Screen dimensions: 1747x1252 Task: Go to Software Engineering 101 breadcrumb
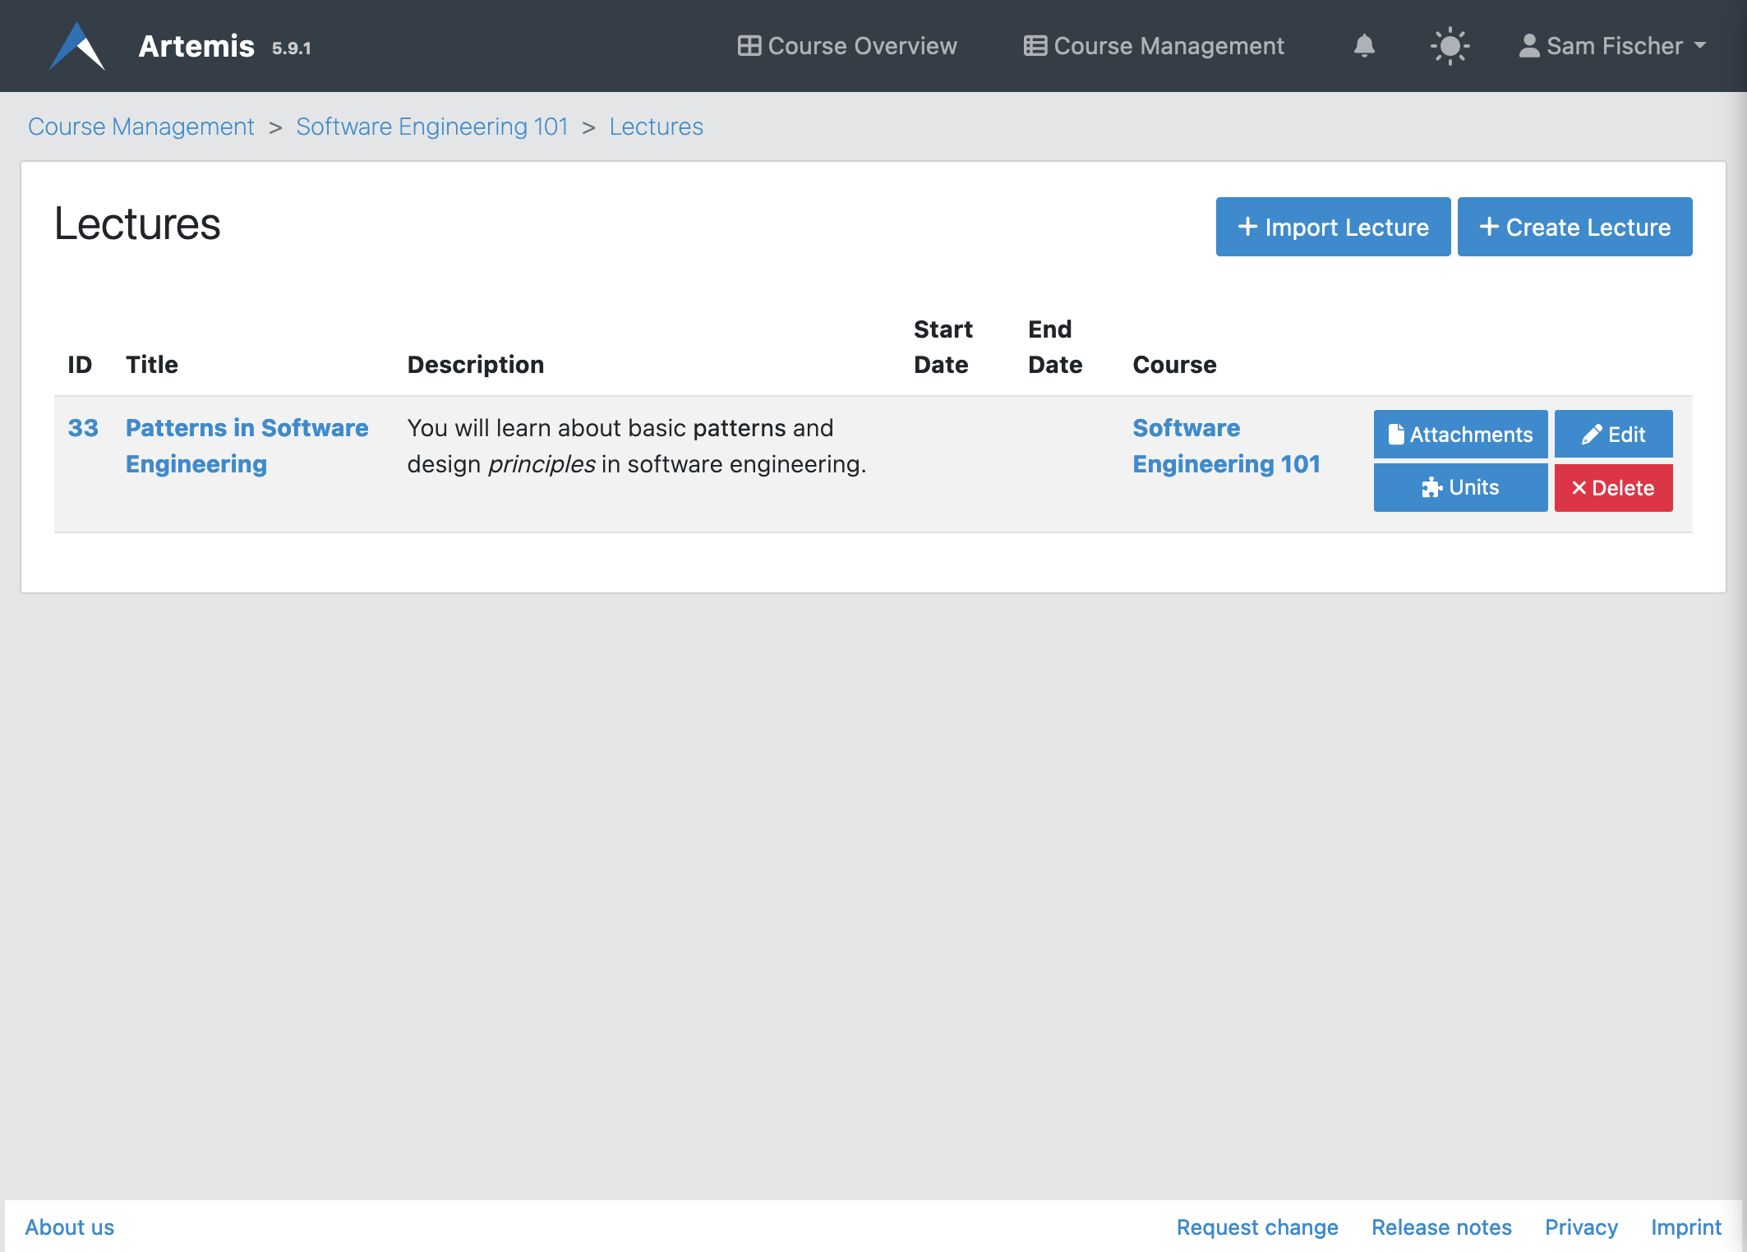(x=432, y=127)
